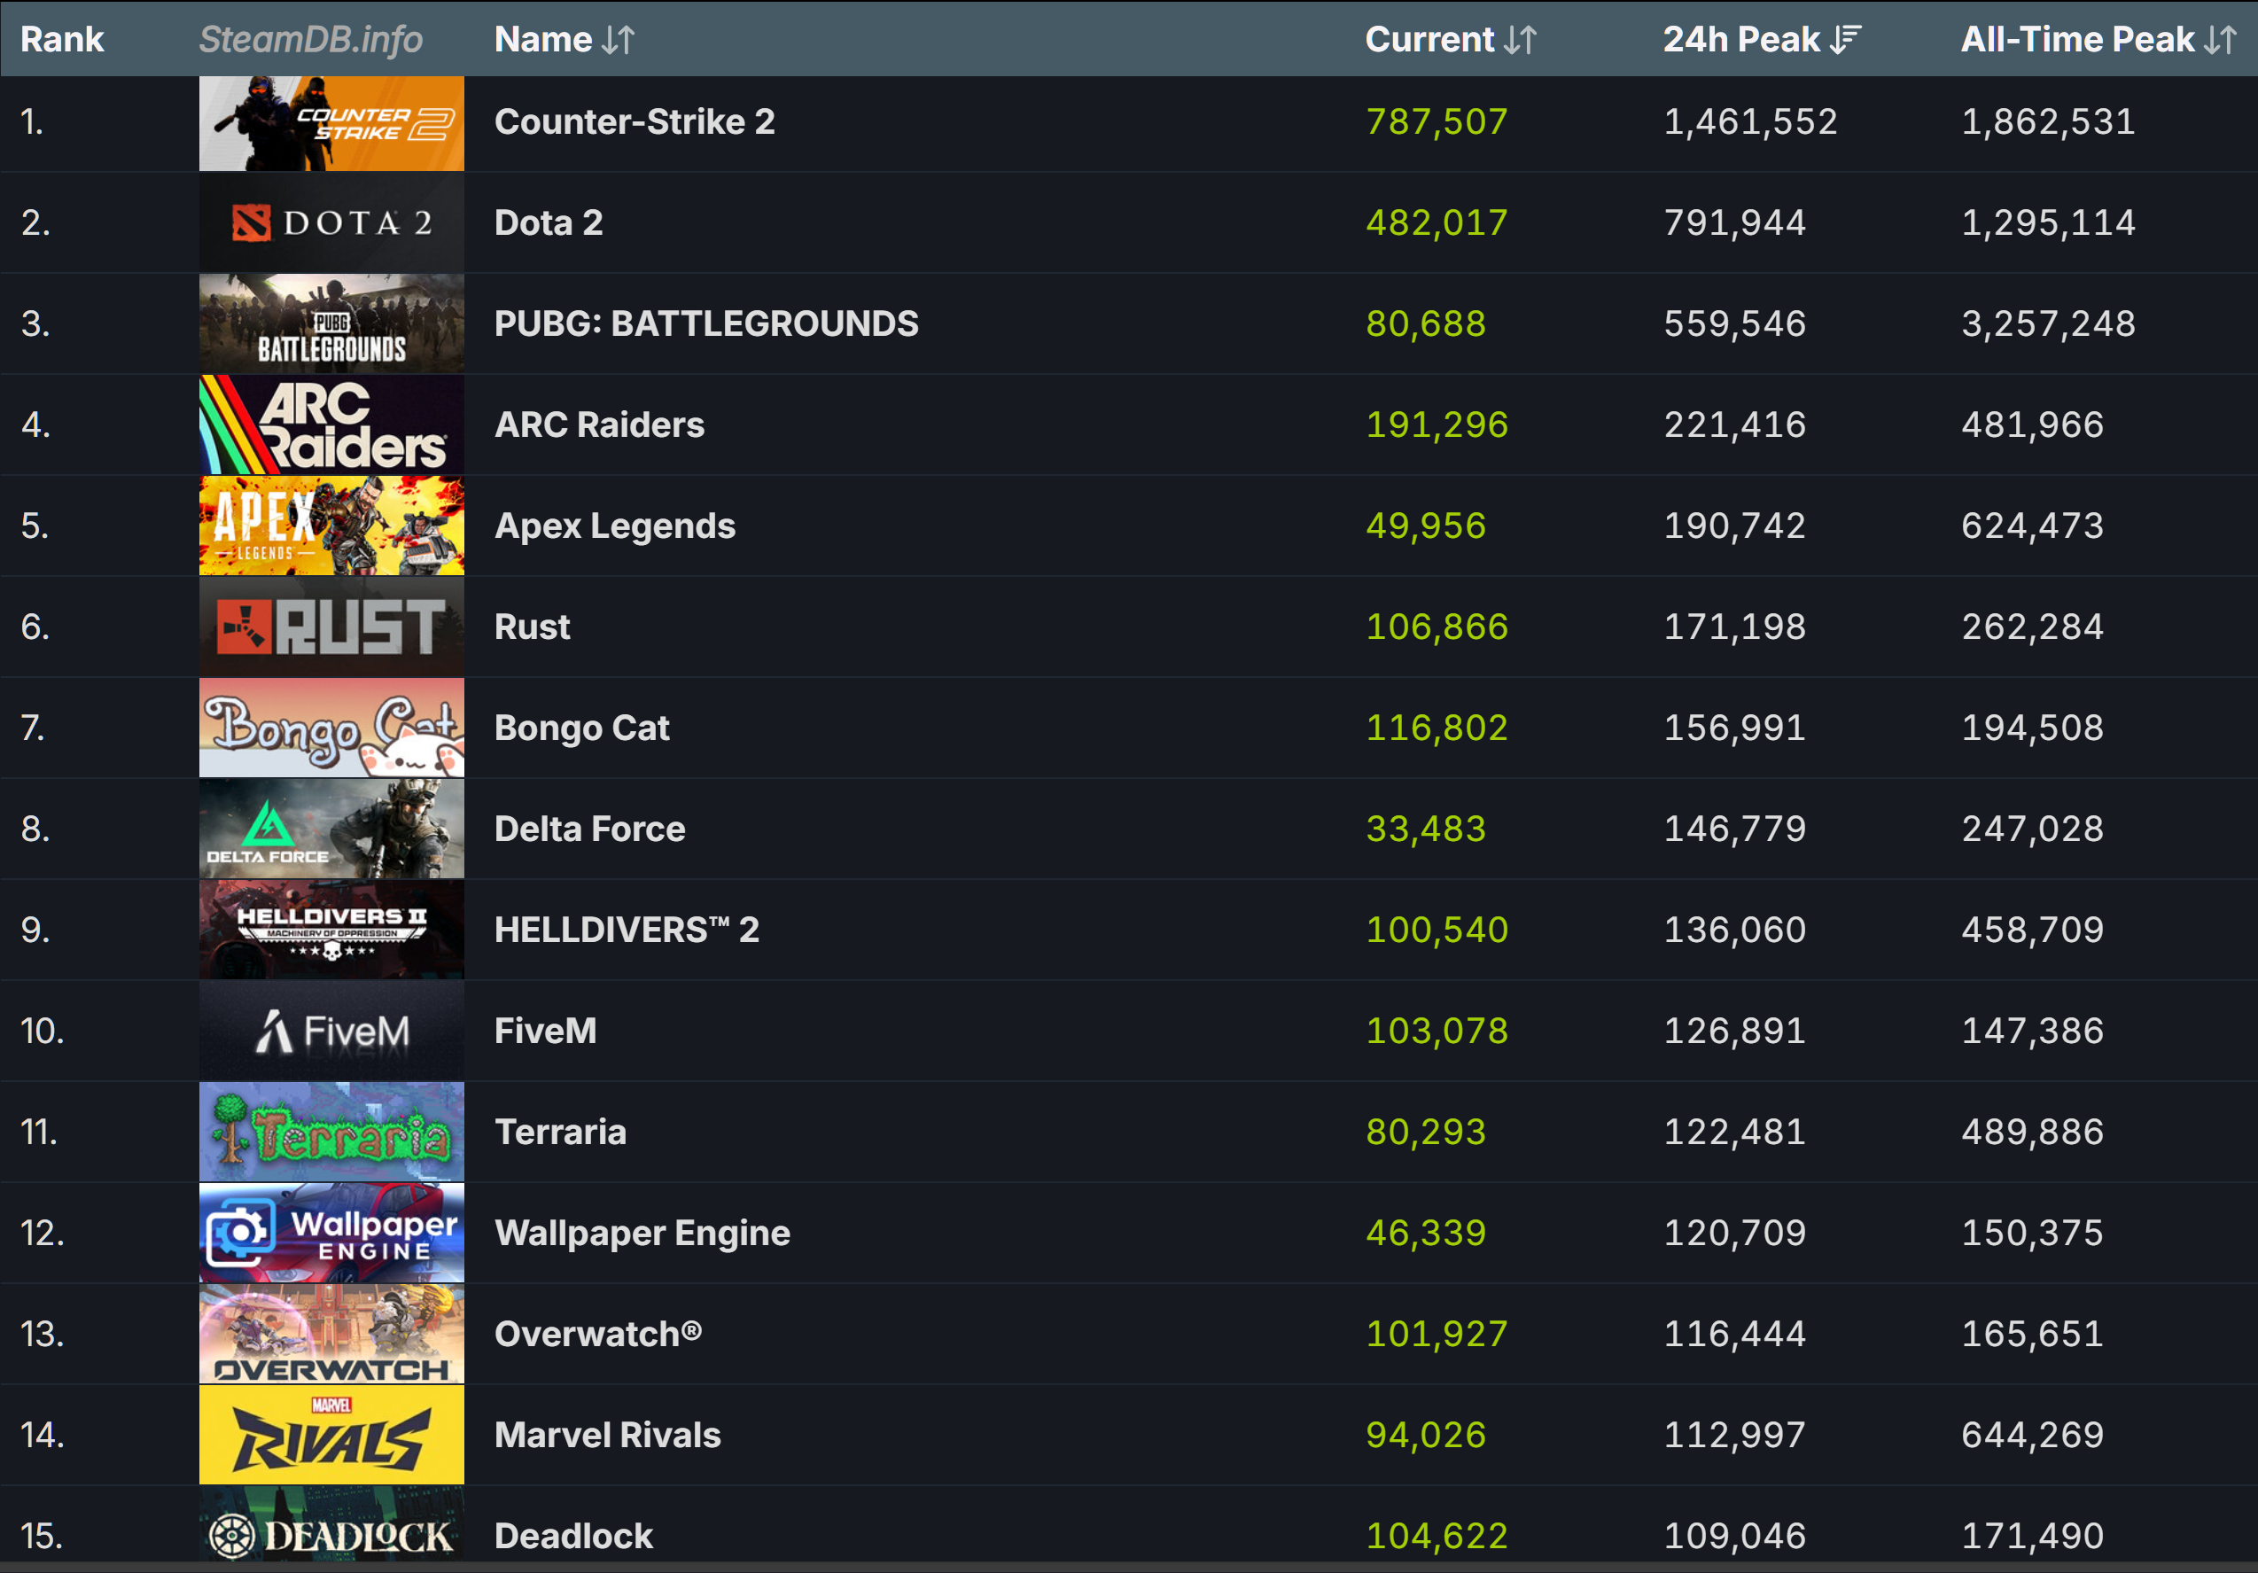
Task: Open the HELLDIVERS 2 banner image
Action: [331, 931]
